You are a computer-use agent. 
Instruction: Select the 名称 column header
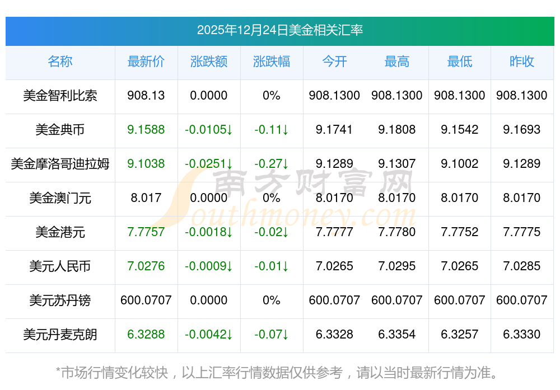pos(60,62)
